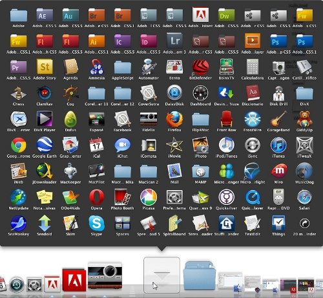Launch BitDefender
This screenshot has width=323, height=298.
(x=200, y=67)
